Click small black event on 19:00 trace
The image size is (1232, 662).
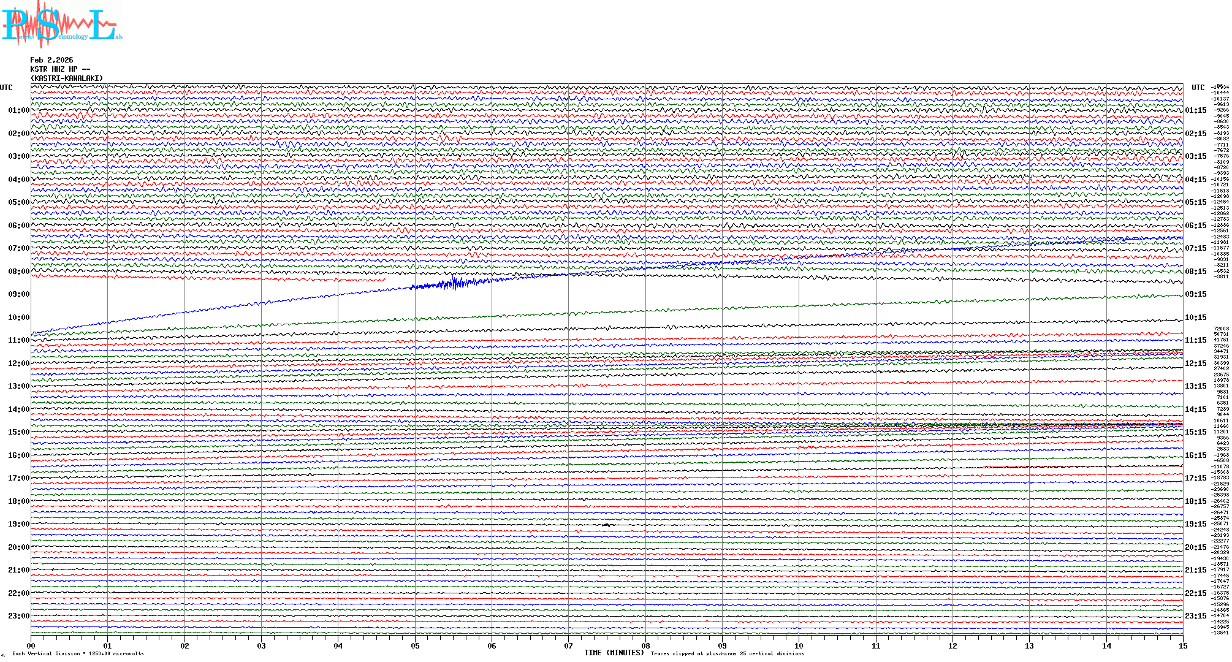[x=607, y=525]
